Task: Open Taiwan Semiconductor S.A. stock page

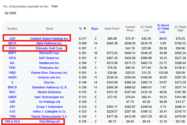Action: click(49, 117)
